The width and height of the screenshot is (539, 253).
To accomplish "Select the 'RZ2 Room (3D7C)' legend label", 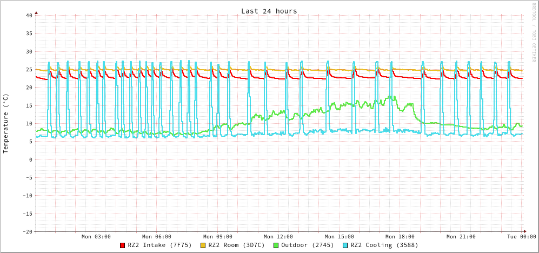I will (236, 245).
